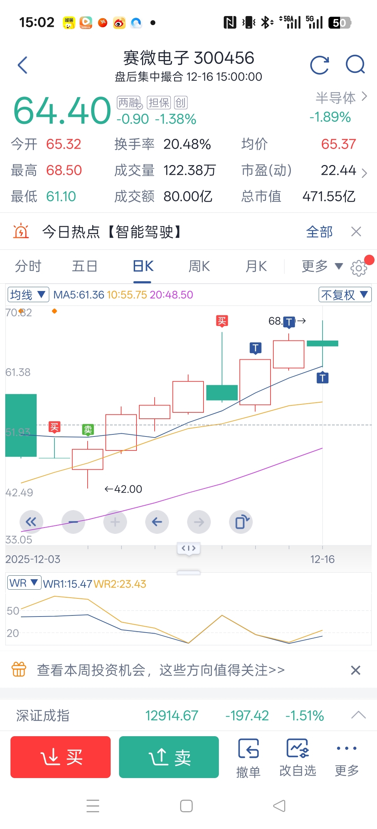
Task: Zoom out the K-line chart
Action: pyautogui.click(x=73, y=522)
